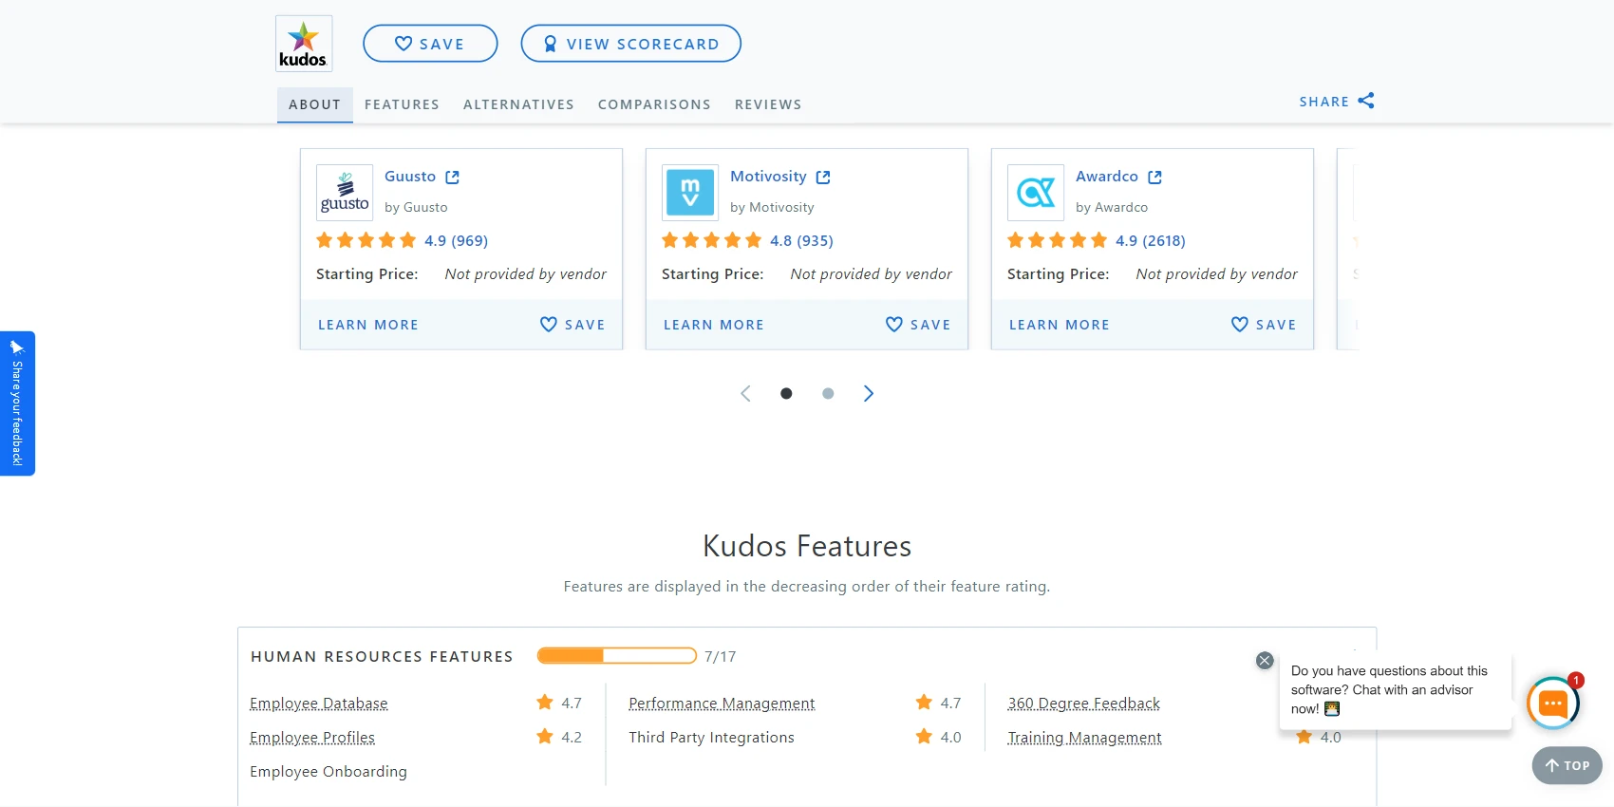Viewport: 1614px width, 807px height.
Task: Open the Motivosity product link
Action: 768,177
